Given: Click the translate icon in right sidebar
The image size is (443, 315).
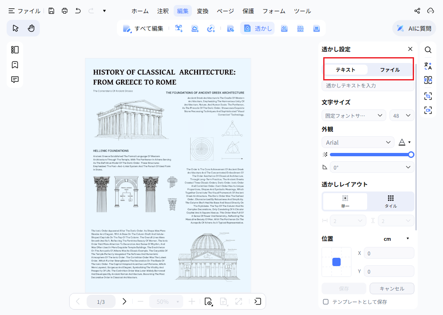Looking at the screenshot, I should (x=428, y=65).
